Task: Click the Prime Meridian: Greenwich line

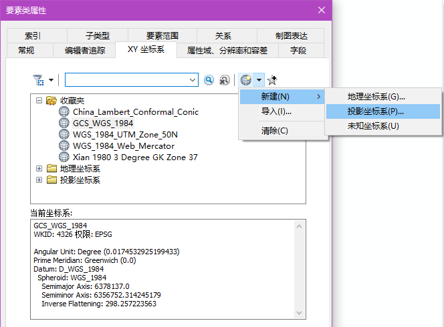Action: pyautogui.click(x=85, y=260)
